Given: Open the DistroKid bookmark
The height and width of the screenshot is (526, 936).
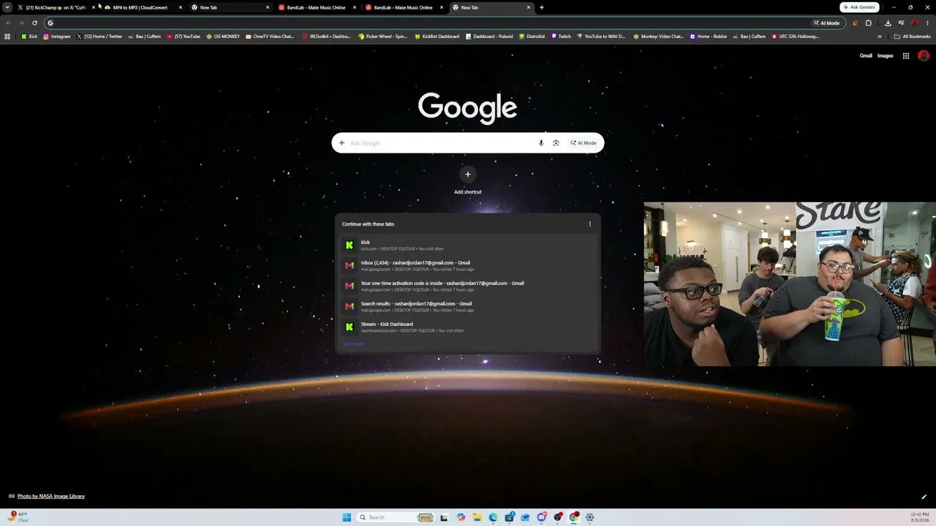Looking at the screenshot, I should pos(532,37).
